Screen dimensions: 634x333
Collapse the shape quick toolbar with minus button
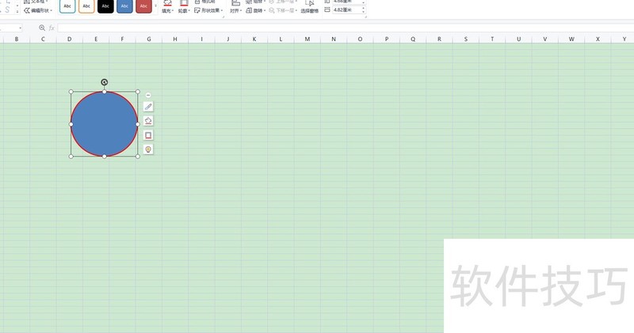click(148, 95)
